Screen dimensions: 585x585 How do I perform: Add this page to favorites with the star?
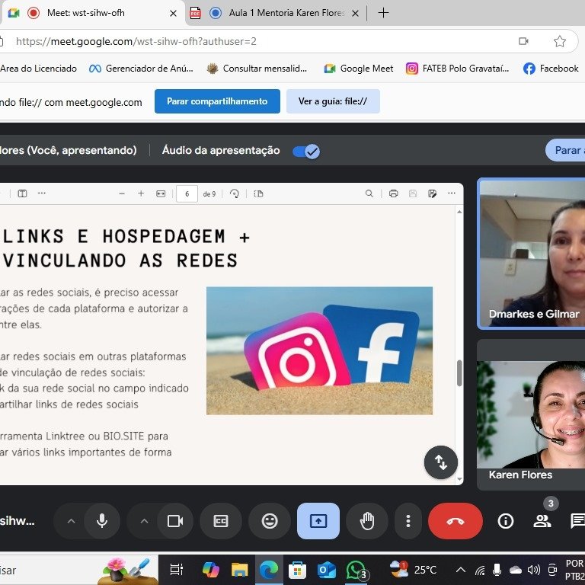click(560, 41)
